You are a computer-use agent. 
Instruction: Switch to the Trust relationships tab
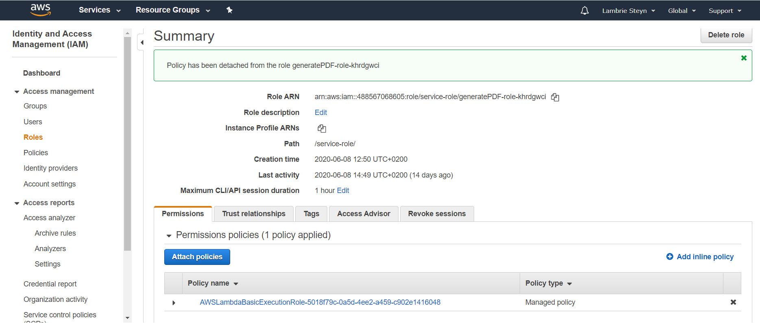(x=254, y=214)
